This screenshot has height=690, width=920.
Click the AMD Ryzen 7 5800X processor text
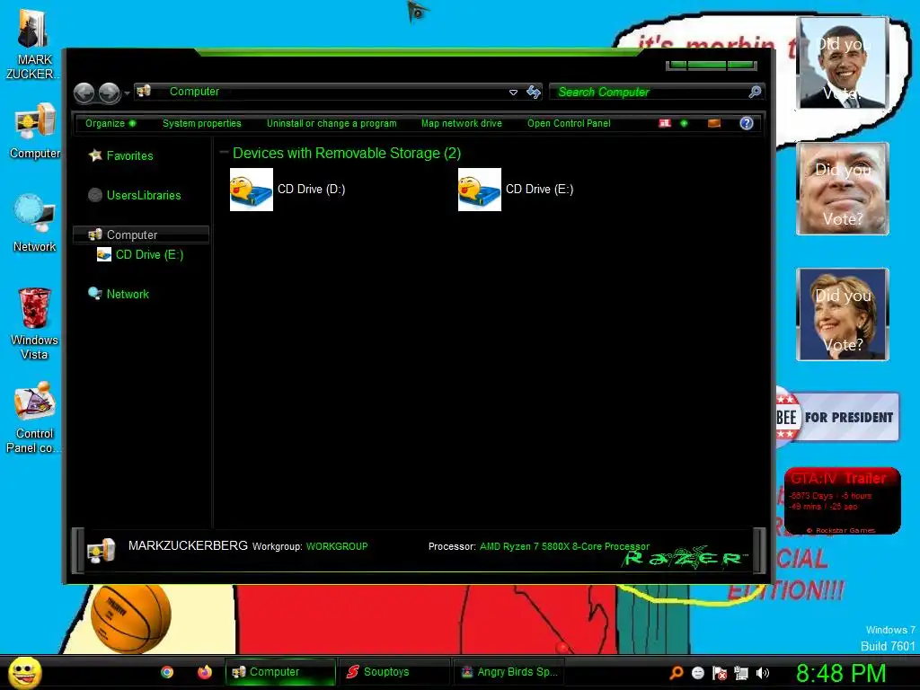click(564, 546)
